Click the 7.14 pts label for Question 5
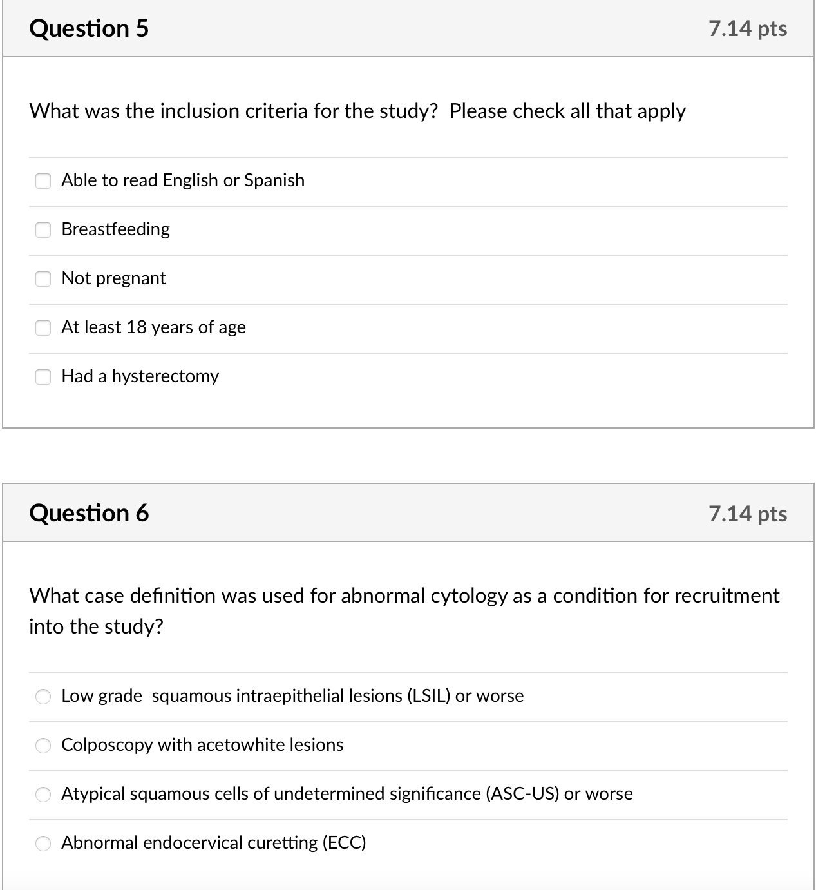The height and width of the screenshot is (890, 816). pyautogui.click(x=747, y=28)
